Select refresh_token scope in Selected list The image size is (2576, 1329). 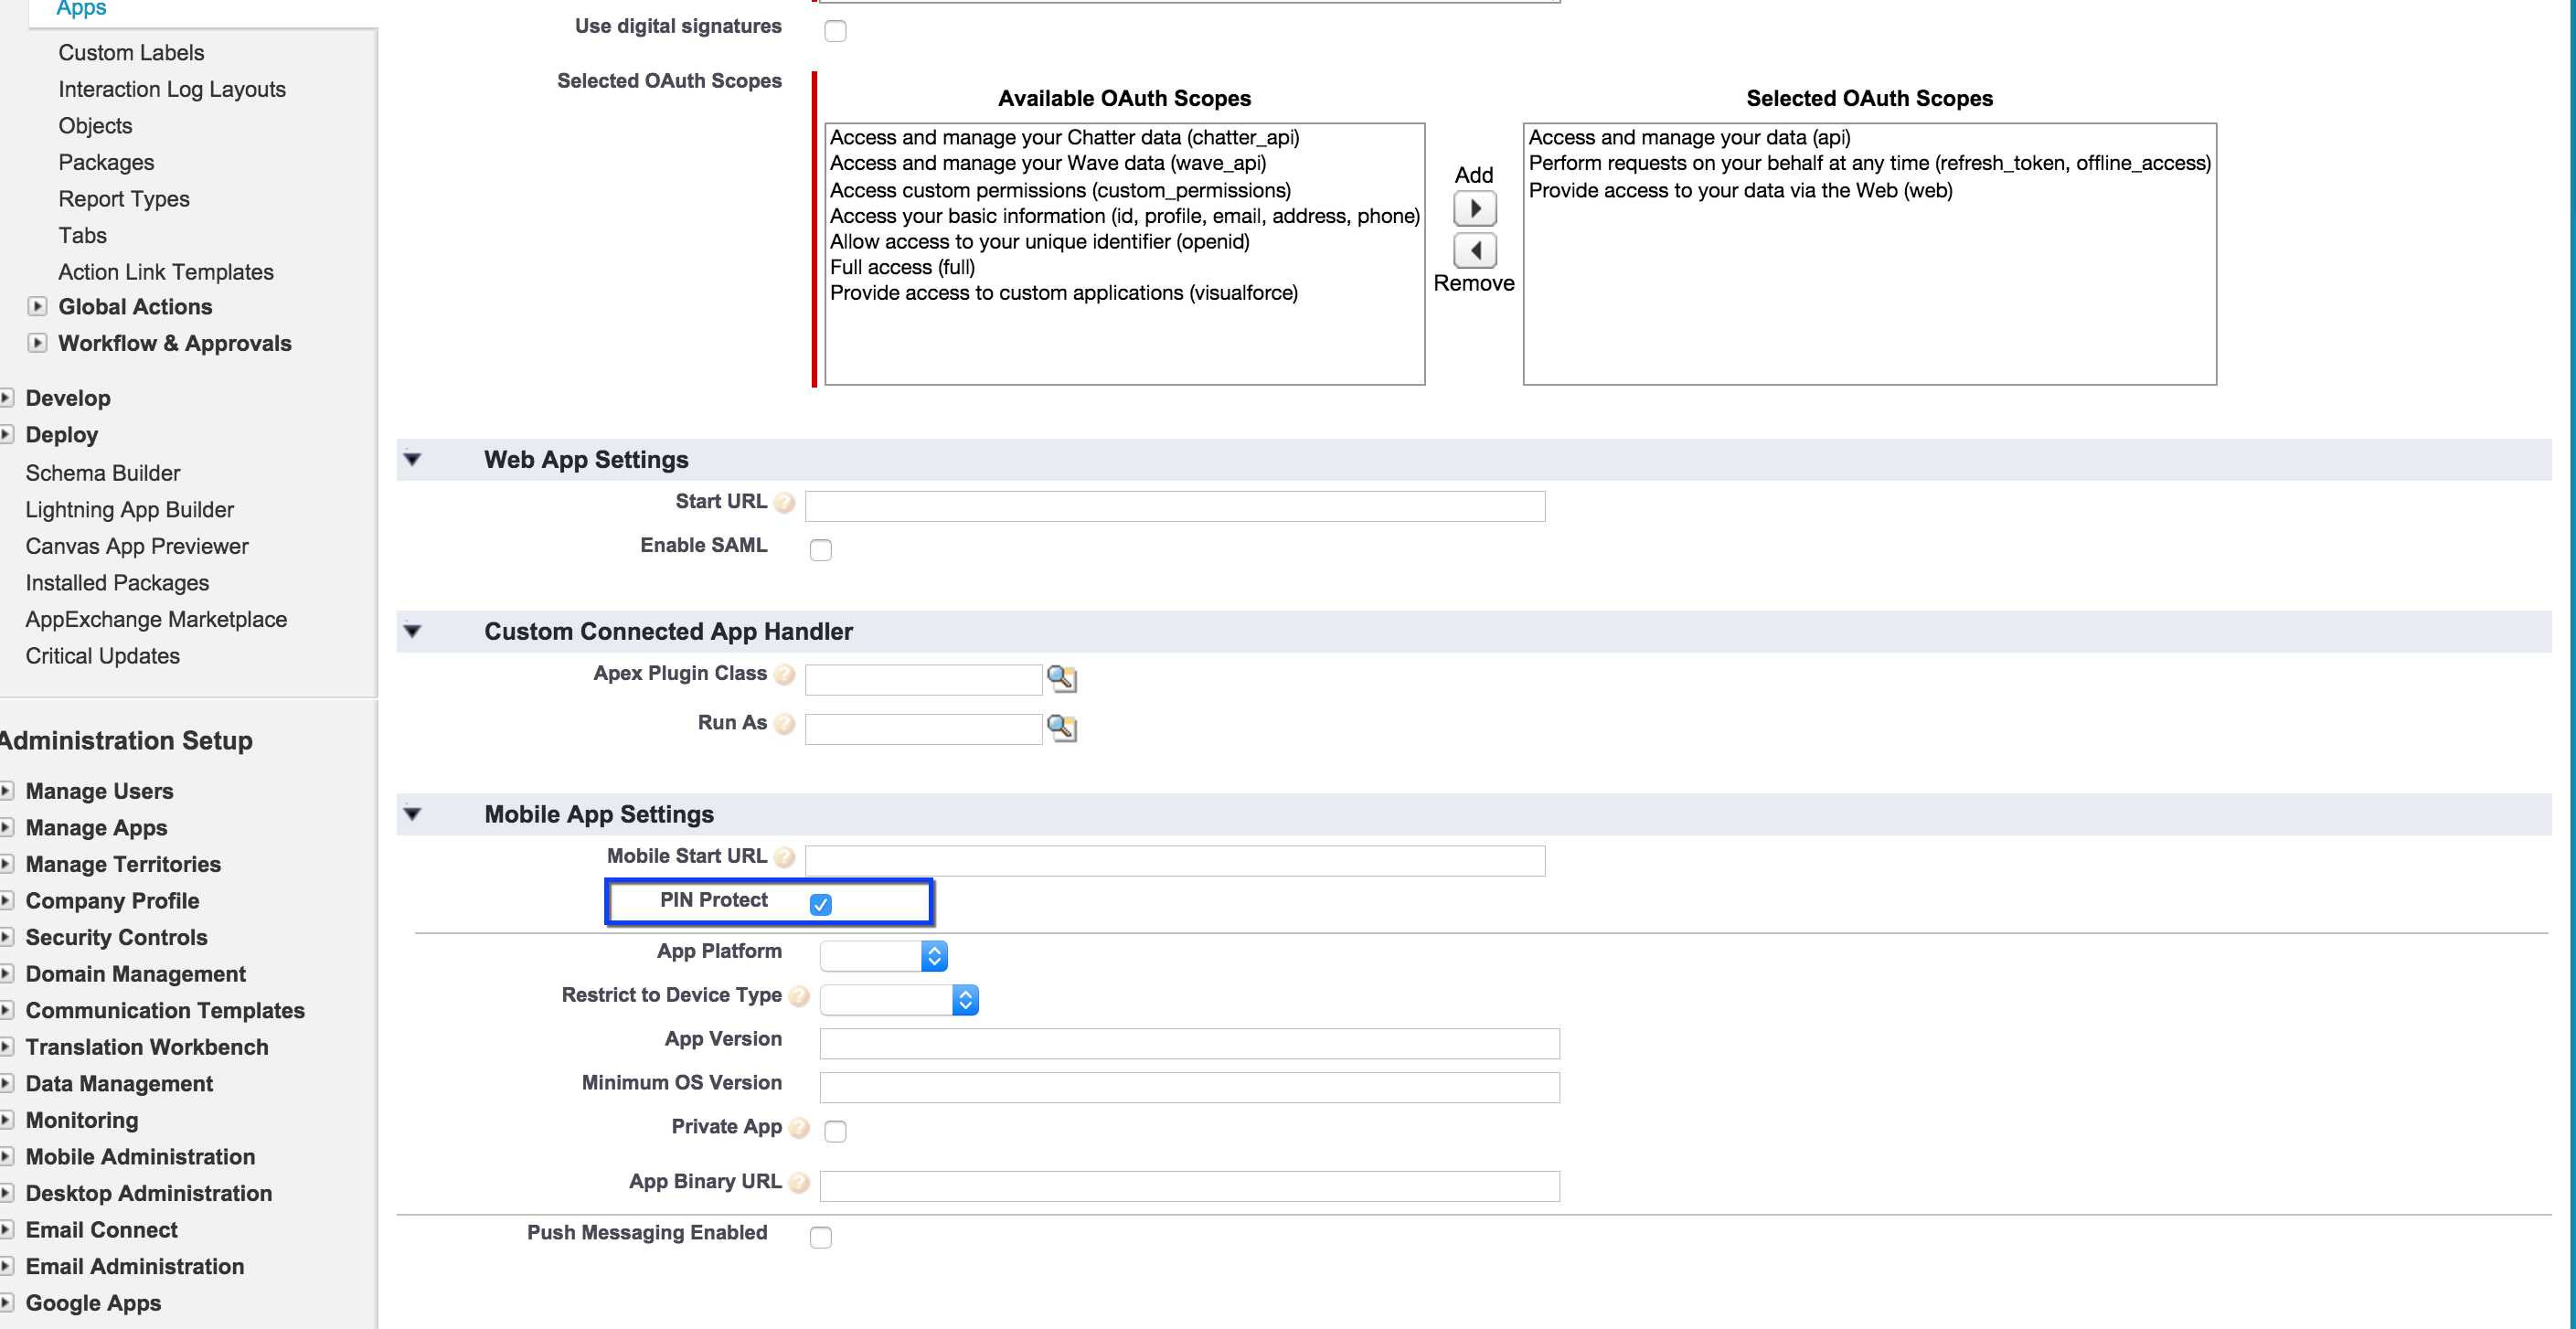point(1869,163)
